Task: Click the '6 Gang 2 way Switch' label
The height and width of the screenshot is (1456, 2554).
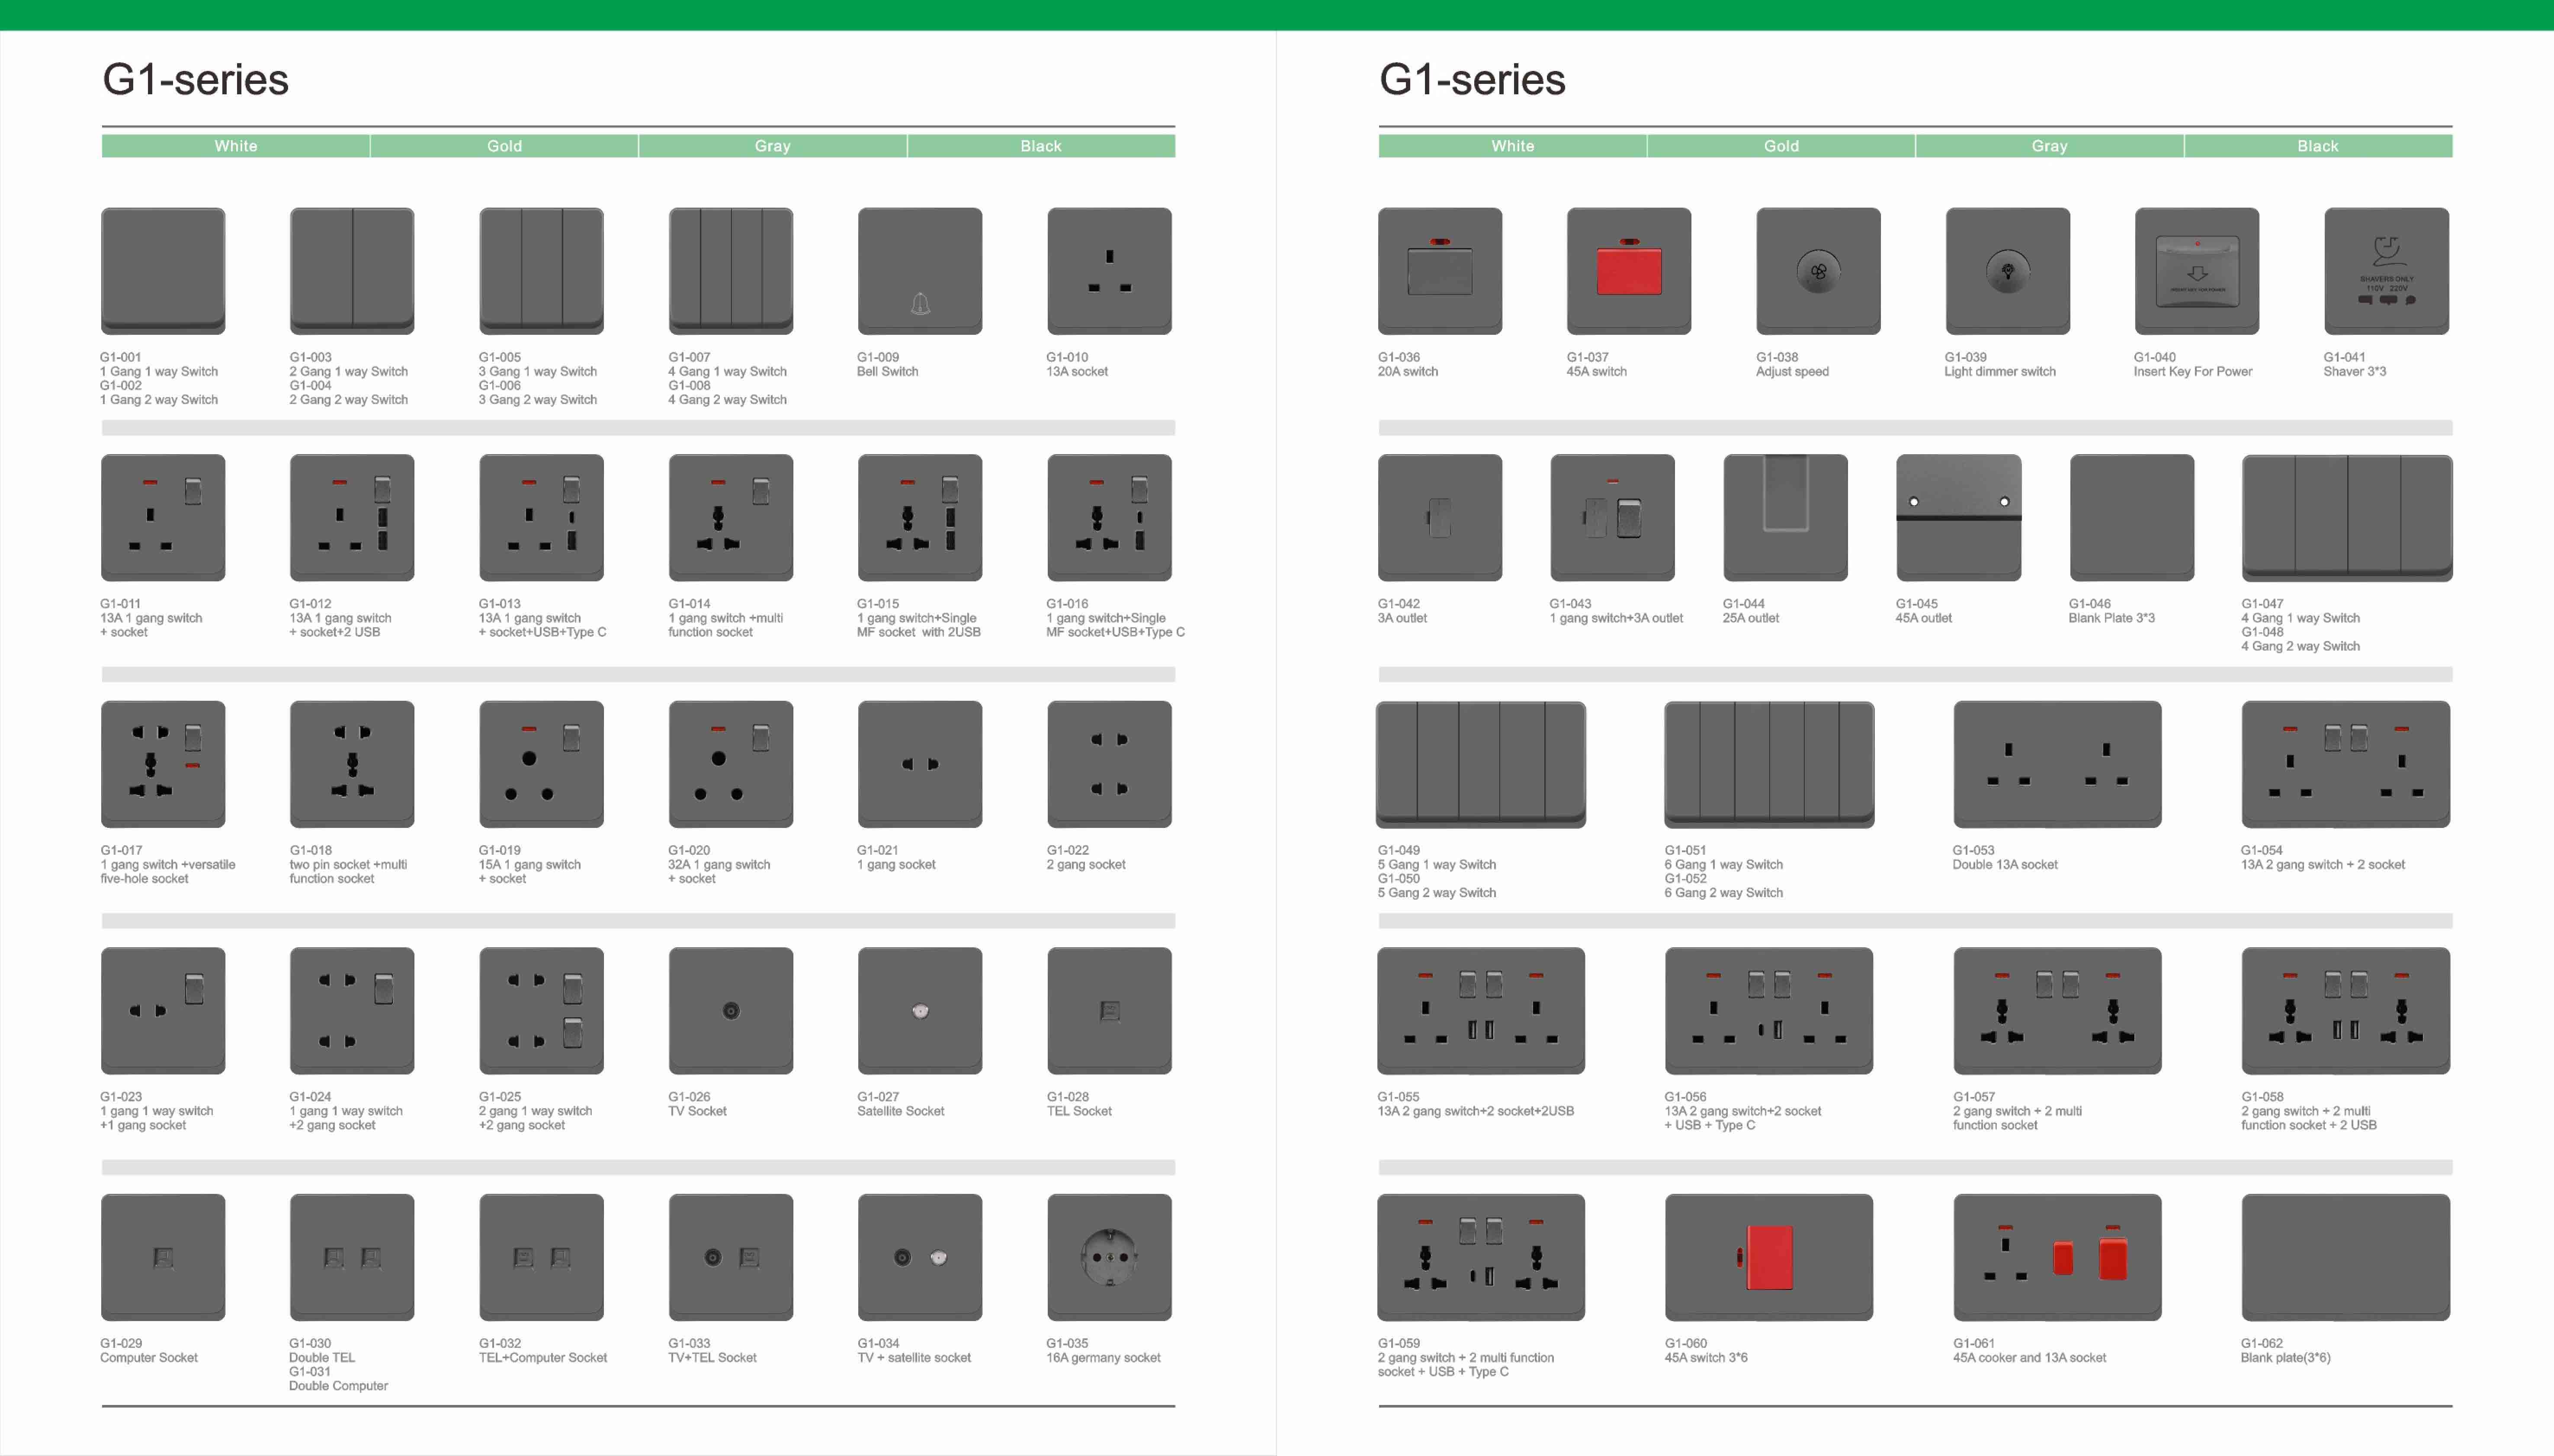Action: tap(1723, 893)
